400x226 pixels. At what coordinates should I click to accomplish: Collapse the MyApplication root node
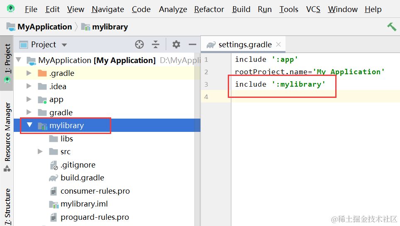coord(19,60)
